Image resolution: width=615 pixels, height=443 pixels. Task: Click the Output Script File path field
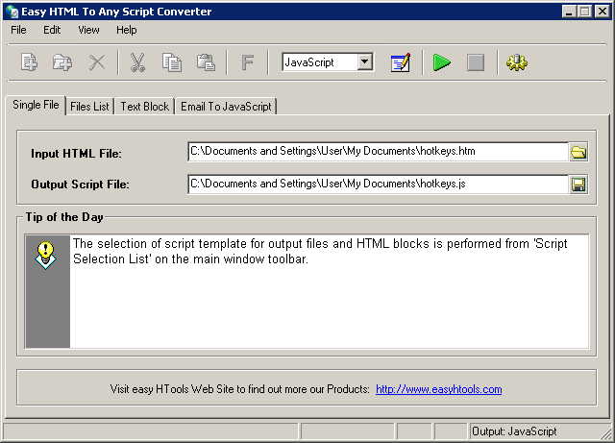click(378, 184)
